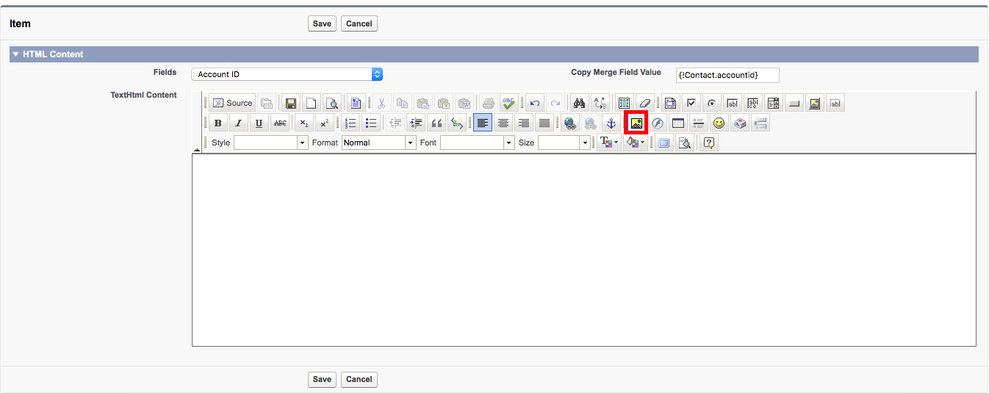
Task: Click the Insert Table icon
Action: (678, 123)
